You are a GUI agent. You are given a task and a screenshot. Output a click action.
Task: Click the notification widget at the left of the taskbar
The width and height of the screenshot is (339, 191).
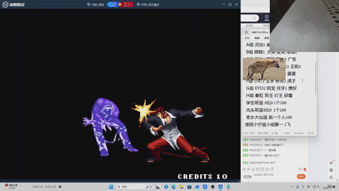[11, 186]
